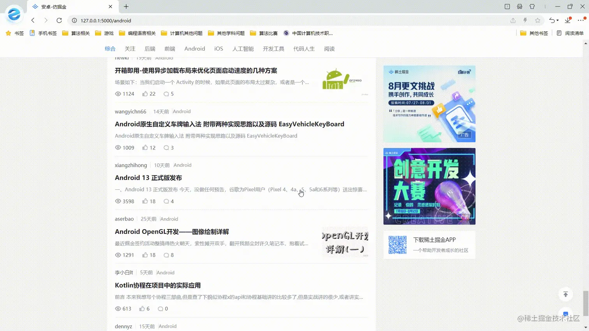Open the 算法相关 bookmark folder
The width and height of the screenshot is (589, 331).
tap(76, 33)
